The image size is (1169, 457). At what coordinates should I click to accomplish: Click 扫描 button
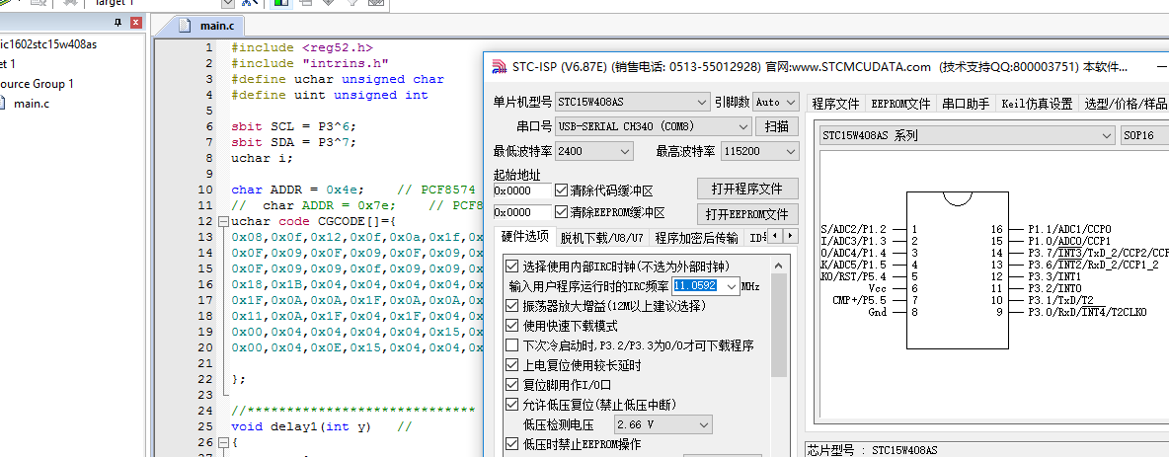pos(777,126)
